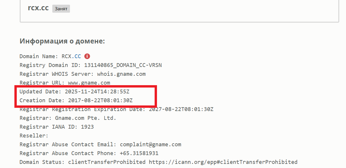This screenshot has width=346, height=168.
Task: Click the complaint@gname.com abuse email
Action: 151,145
